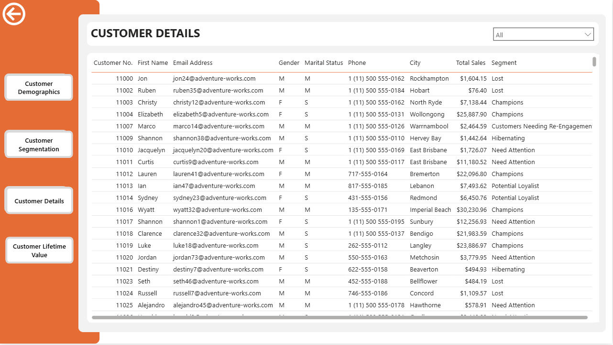The height and width of the screenshot is (345, 613).
Task: Select email jon24@adventure-works.com cell
Action: (x=214, y=78)
